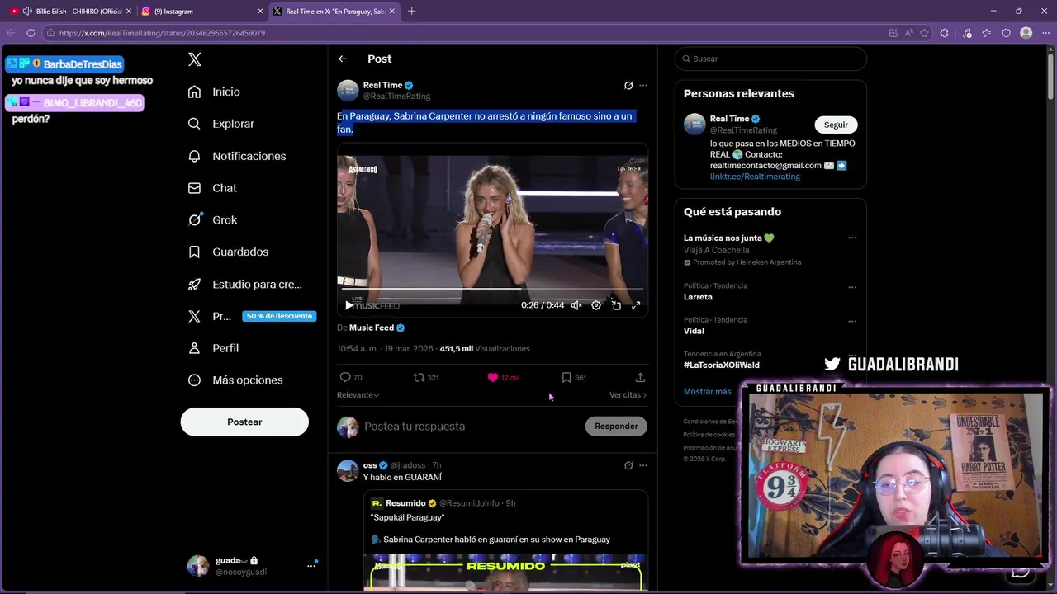Switch to the Instagram tab

point(194,11)
